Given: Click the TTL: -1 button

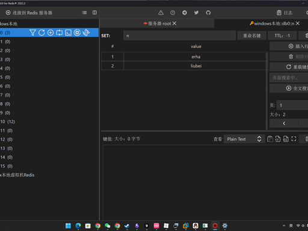Looking at the screenshot, I should [282, 35].
